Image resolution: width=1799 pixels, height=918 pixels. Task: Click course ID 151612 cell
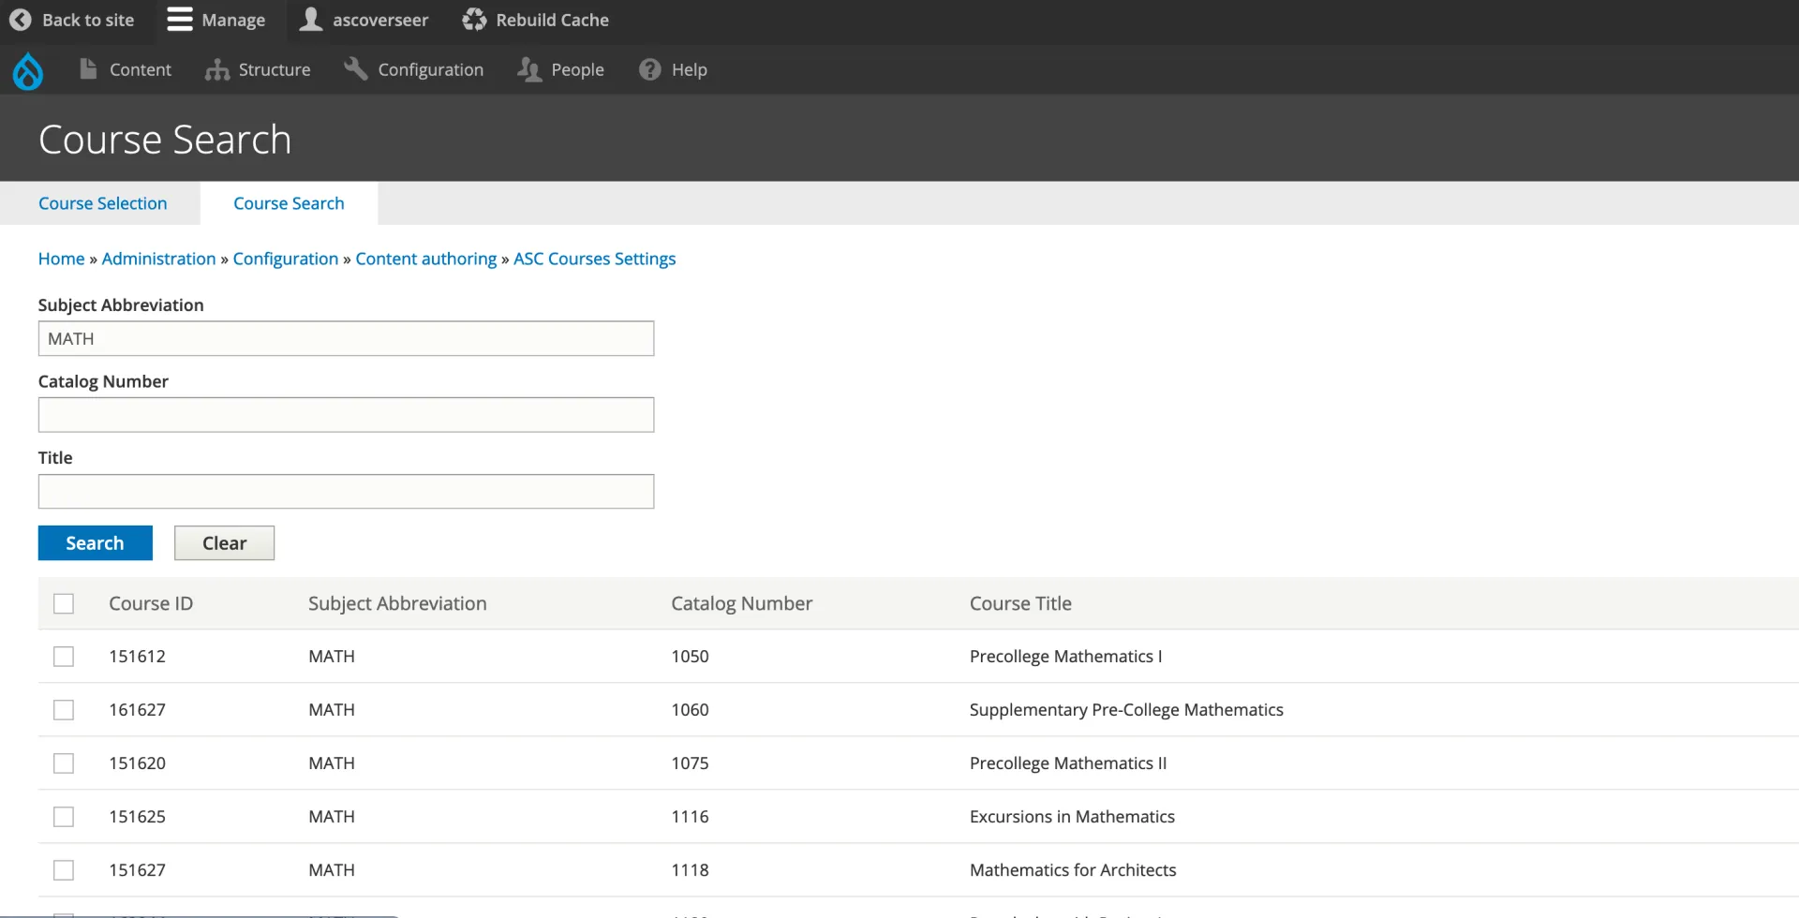(x=137, y=657)
